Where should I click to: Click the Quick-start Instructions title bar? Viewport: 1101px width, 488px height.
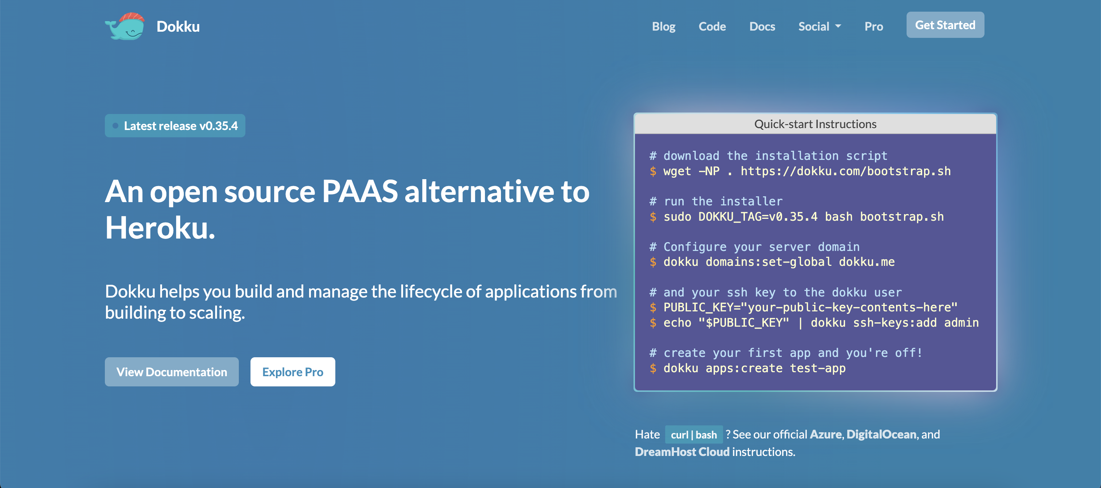tap(815, 124)
